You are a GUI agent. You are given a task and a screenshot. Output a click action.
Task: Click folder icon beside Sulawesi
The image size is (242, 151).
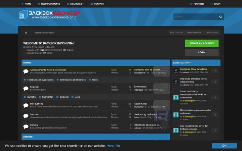(57, 97)
